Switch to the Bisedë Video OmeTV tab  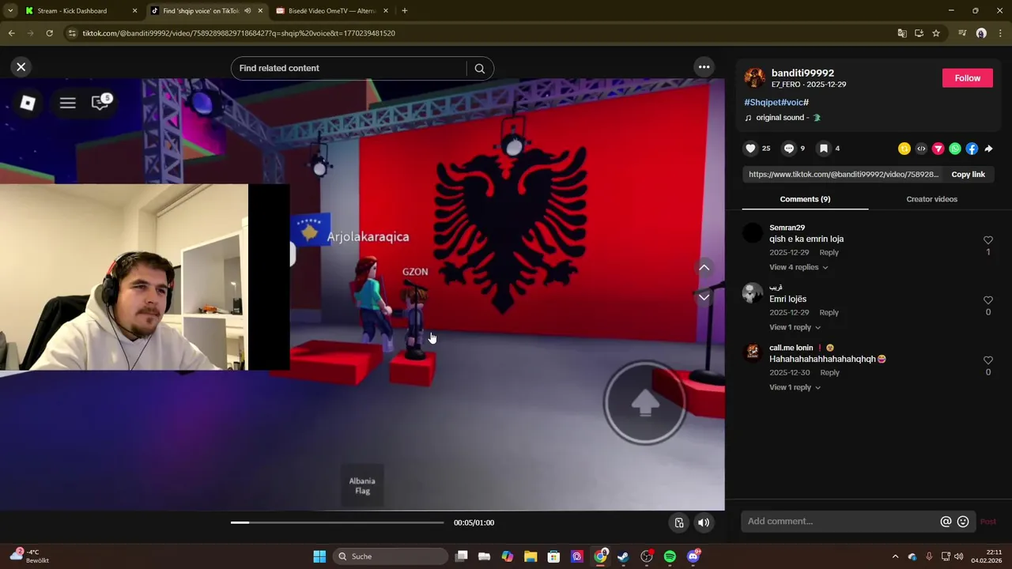coord(332,11)
